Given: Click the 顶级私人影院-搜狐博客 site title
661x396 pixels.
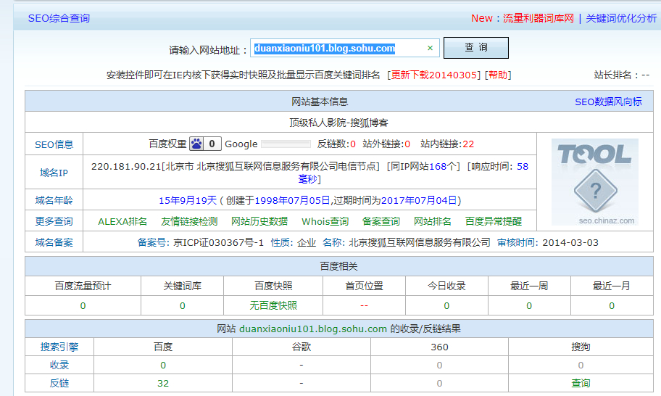Looking at the screenshot, I should [338, 123].
